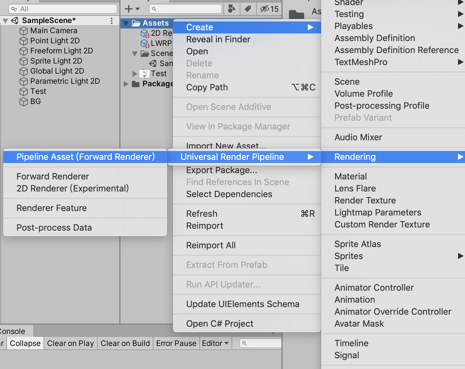Click the scene file icon under Scenes
Viewport: 465px width, 369px height.
pyautogui.click(x=153, y=64)
